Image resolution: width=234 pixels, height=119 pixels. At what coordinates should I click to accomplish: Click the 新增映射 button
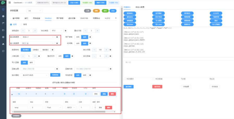point(16,116)
